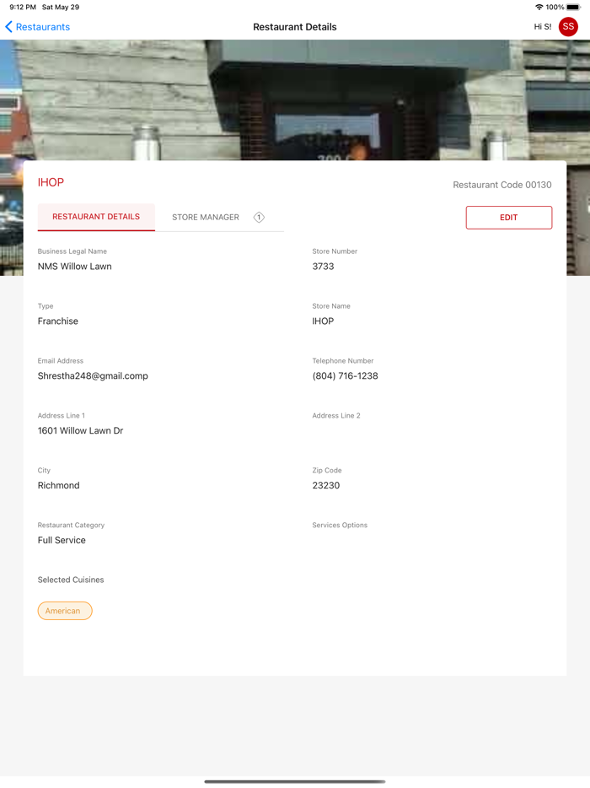590x788 pixels.
Task: Click zip code 23230
Action: tap(326, 485)
